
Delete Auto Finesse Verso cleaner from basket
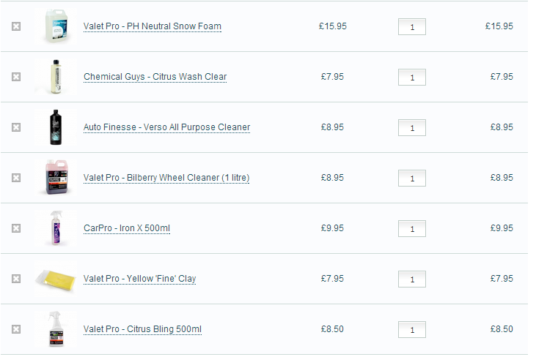coord(16,127)
